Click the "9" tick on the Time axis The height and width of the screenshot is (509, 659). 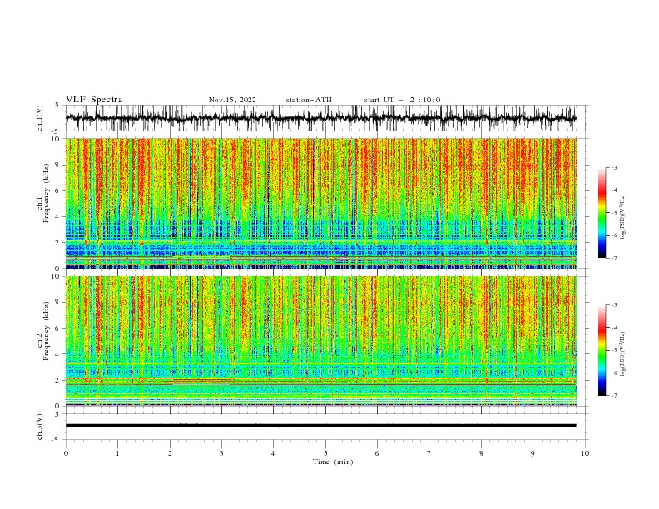pyautogui.click(x=533, y=453)
